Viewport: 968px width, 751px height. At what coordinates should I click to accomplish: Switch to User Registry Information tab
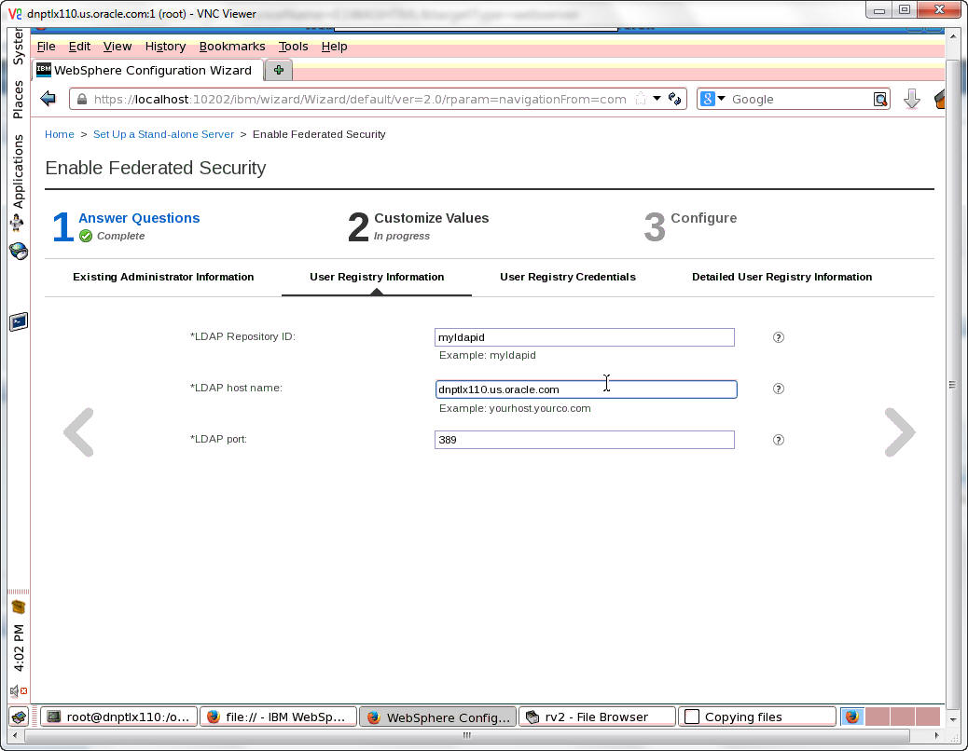click(x=377, y=277)
